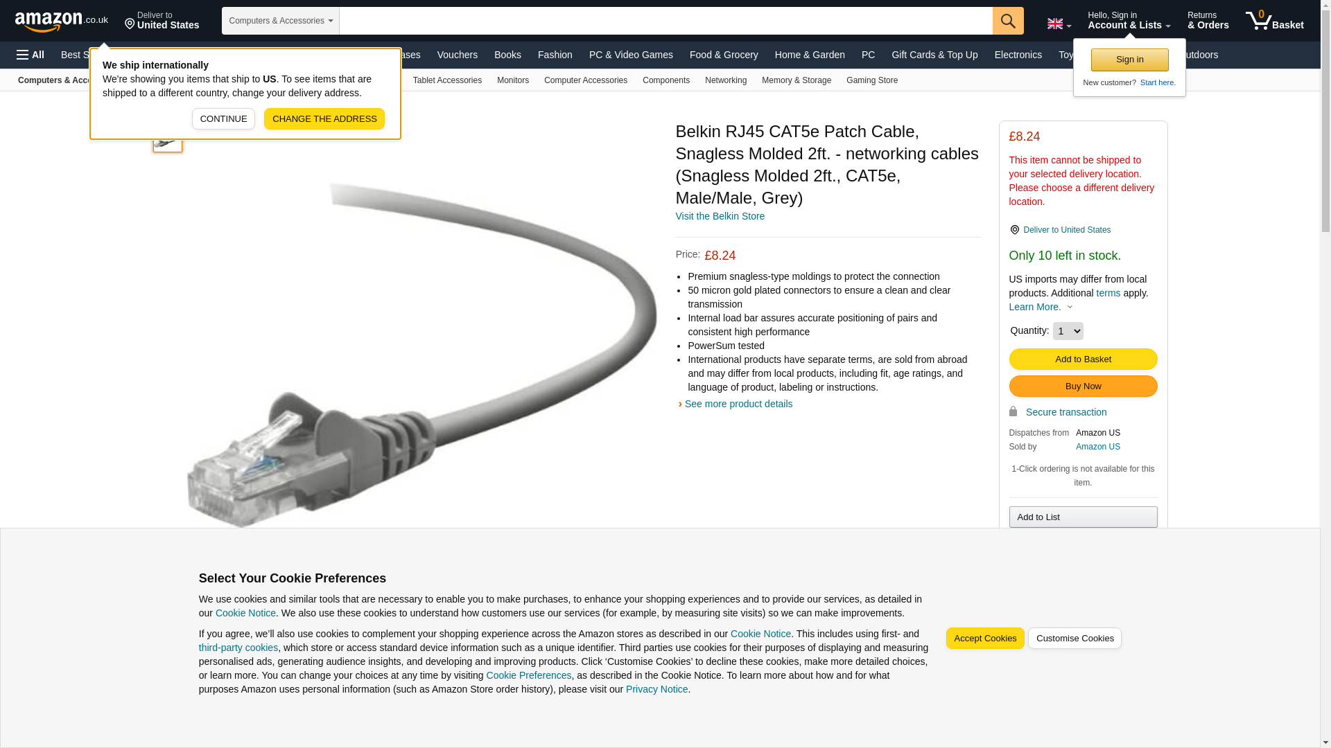Viewport: 1331px width, 748px height.
Task: Open the All hamburger menu
Action: tap(31, 55)
